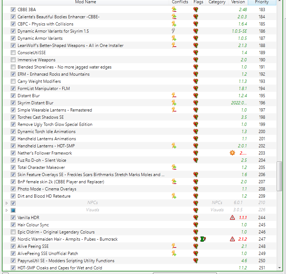This screenshot has height=274, width=286.
Task: Select HDT-SMP Cloaks and Capes row
Action: (139, 268)
